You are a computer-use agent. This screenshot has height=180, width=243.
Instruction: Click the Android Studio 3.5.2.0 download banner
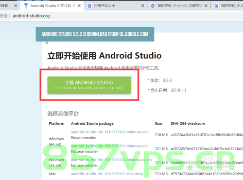click(x=95, y=34)
